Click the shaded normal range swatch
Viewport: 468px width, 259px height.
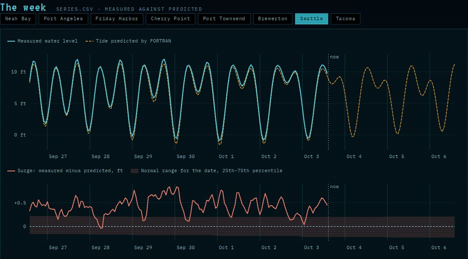point(135,171)
